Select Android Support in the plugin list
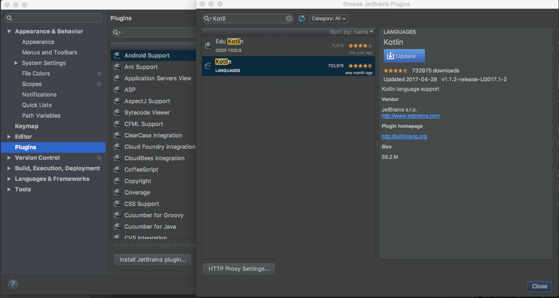This screenshot has width=559, height=298. coord(153,55)
